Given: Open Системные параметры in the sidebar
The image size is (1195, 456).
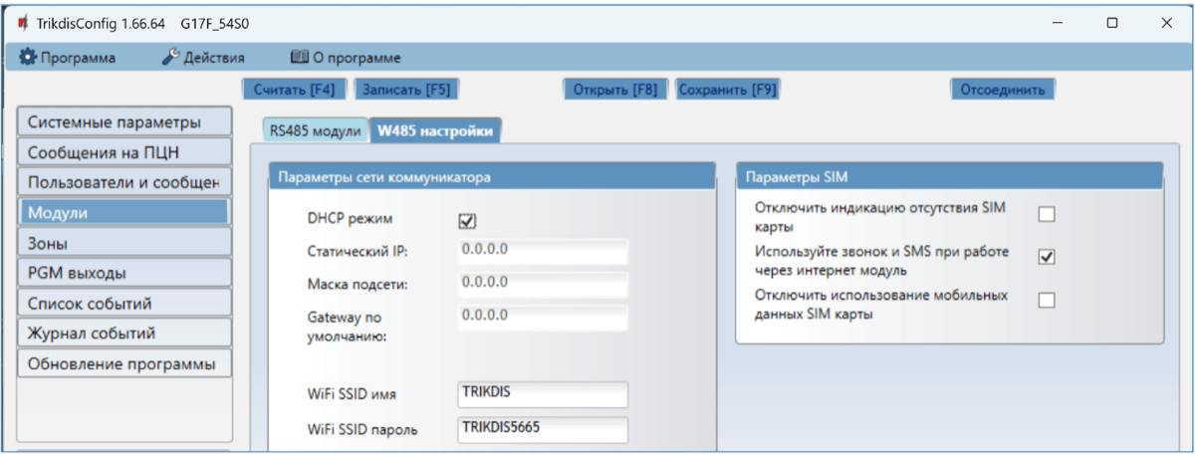Looking at the screenshot, I should (124, 122).
